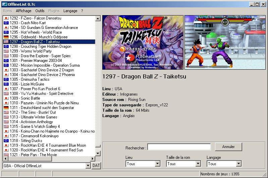Click the Nombres de jeux : 1355 status text

coord(220,174)
